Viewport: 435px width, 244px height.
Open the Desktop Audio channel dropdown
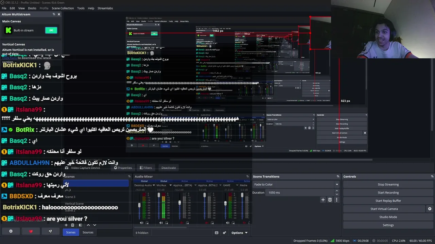[x=154, y=185]
